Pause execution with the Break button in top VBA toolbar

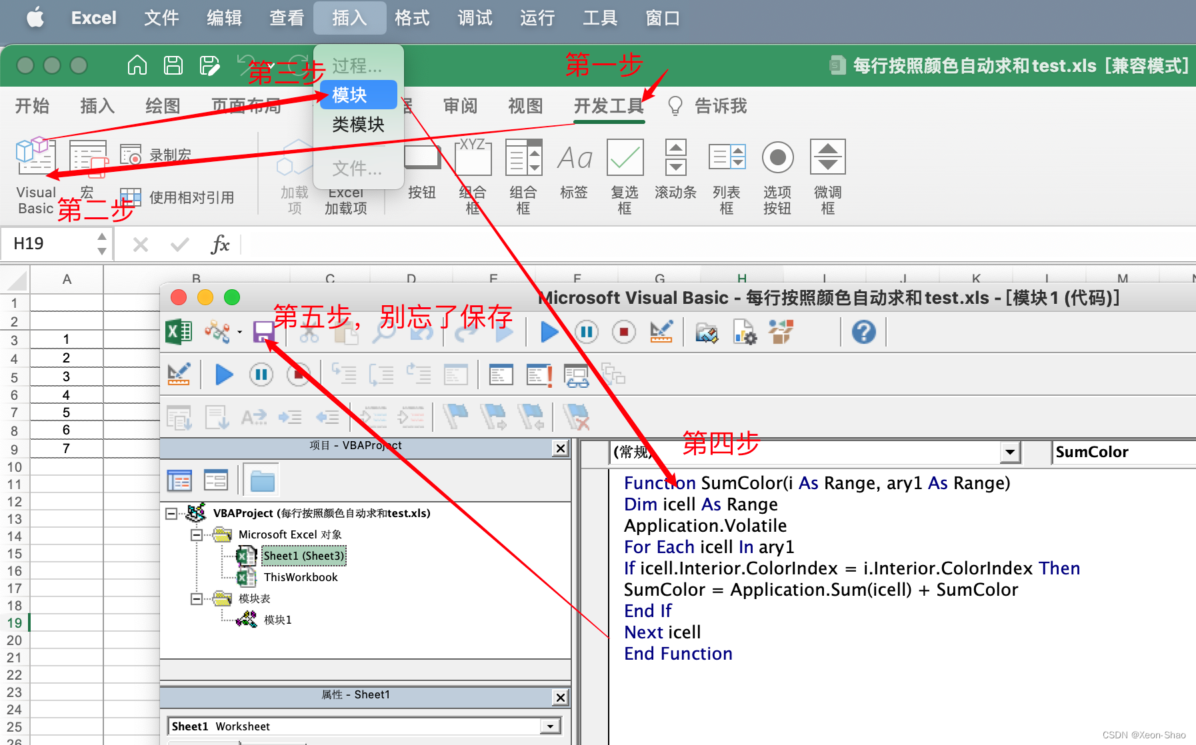click(x=587, y=331)
